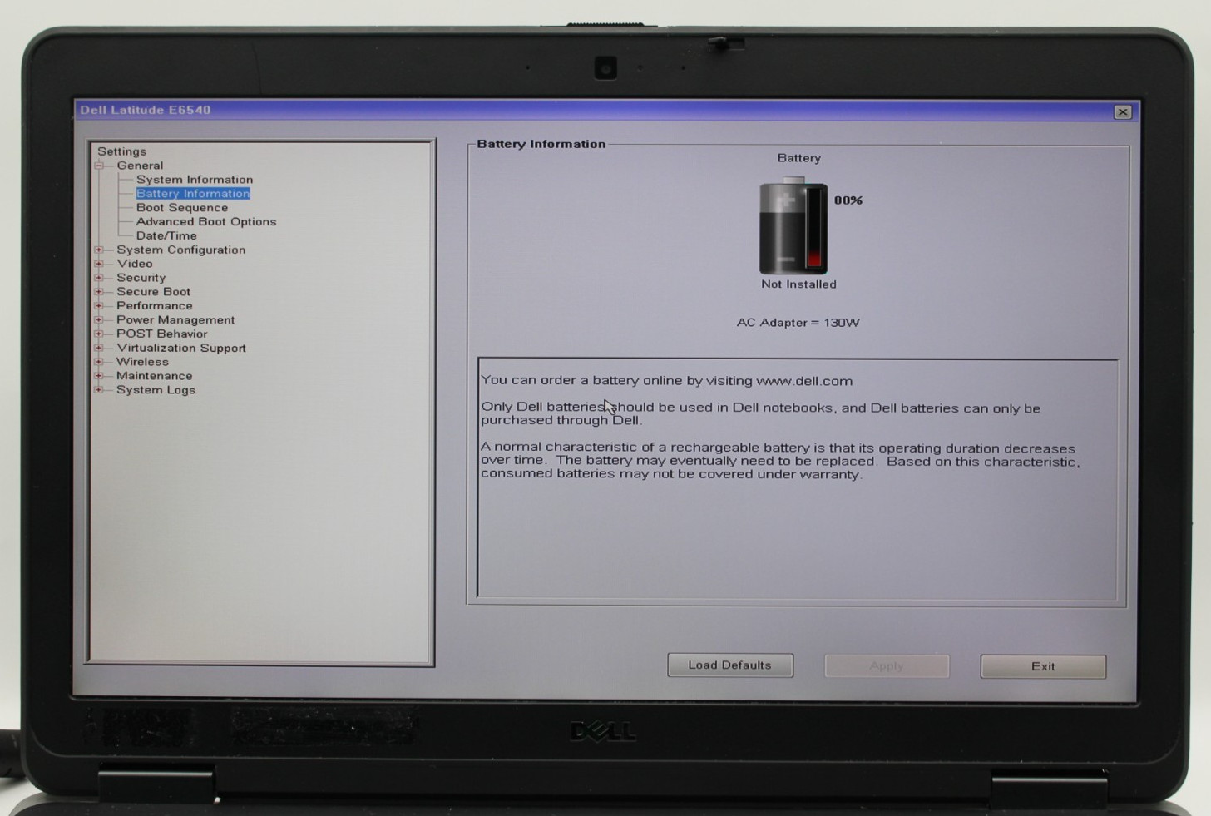Screen dimensions: 1211x816
Task: Expand the Performance node
Action: click(x=99, y=306)
